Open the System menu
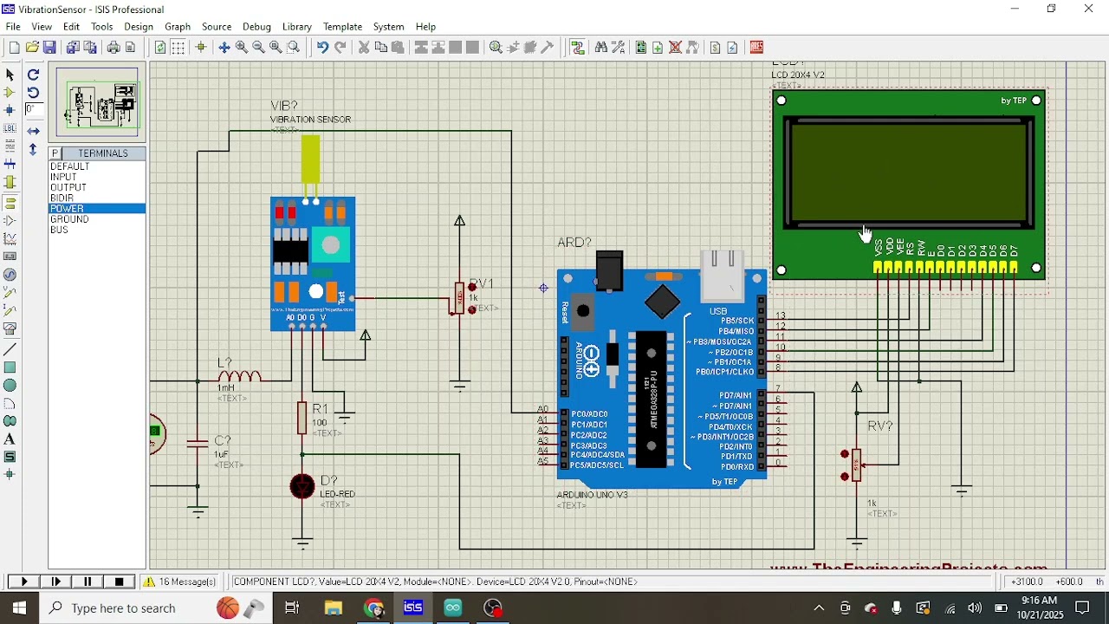The width and height of the screenshot is (1109, 624). click(389, 27)
